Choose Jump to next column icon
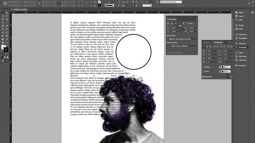This screenshot has width=255, height=143. click(x=184, y=23)
